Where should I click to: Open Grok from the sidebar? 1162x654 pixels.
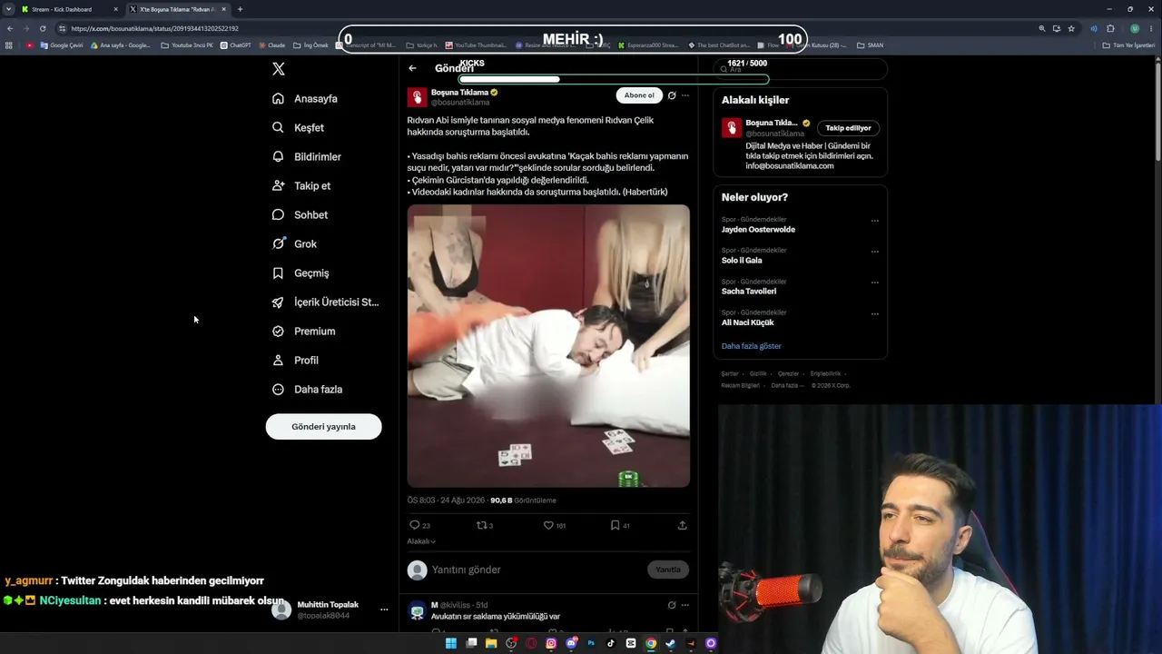click(x=294, y=244)
